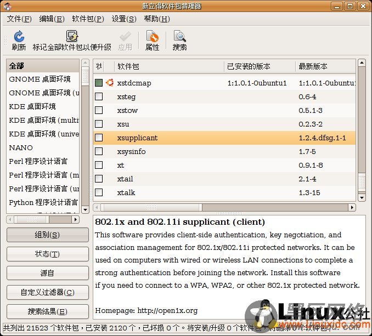Select the first GNOME 桌面环境 category
Viewport: 372px width, 336px height.
tap(43, 79)
